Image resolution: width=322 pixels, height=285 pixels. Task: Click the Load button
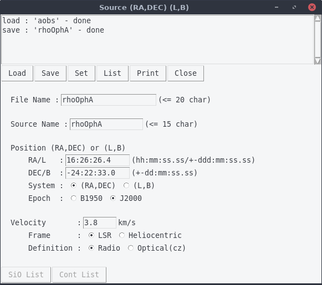pos(17,74)
